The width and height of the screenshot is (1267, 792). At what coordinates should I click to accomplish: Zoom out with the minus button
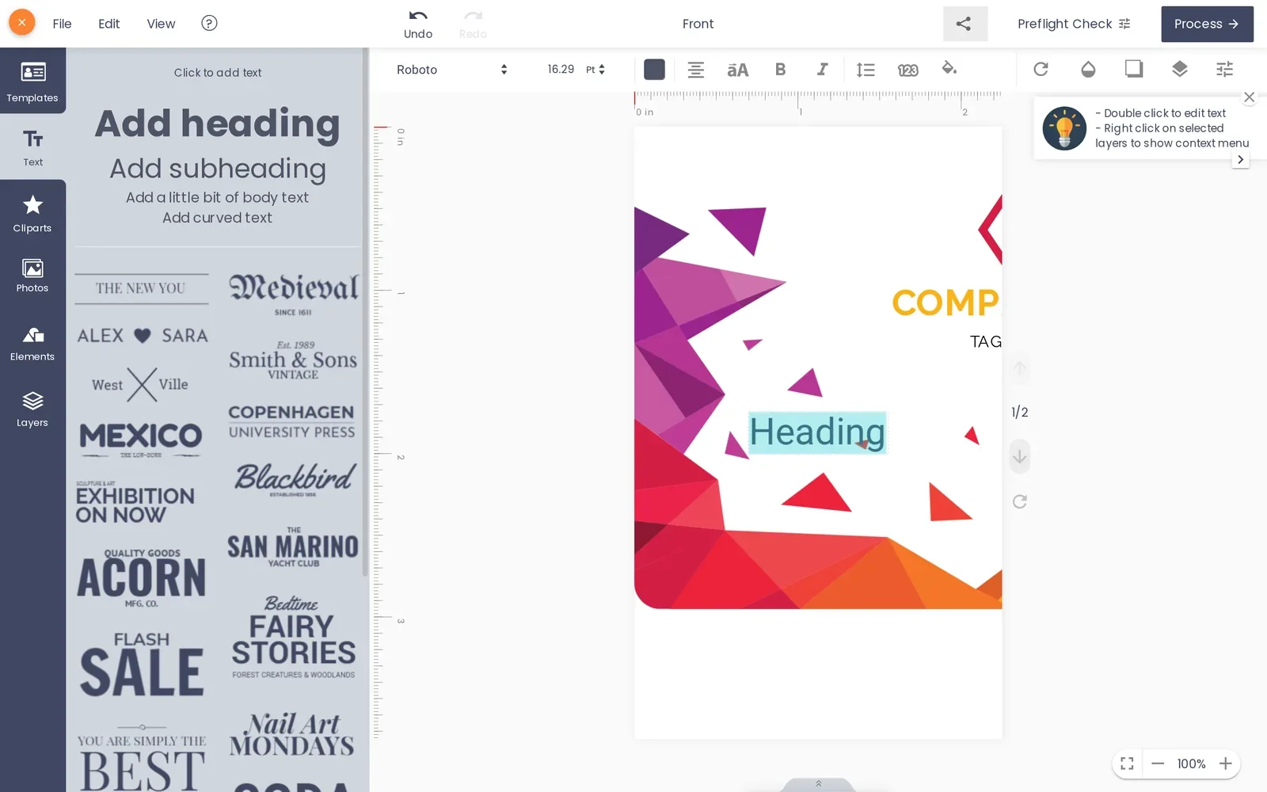[1158, 763]
